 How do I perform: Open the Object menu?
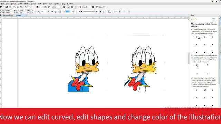[x=20, y=4]
